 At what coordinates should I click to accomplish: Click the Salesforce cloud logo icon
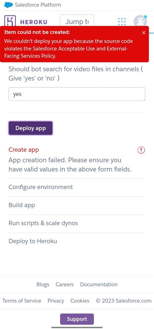[x=8, y=5]
